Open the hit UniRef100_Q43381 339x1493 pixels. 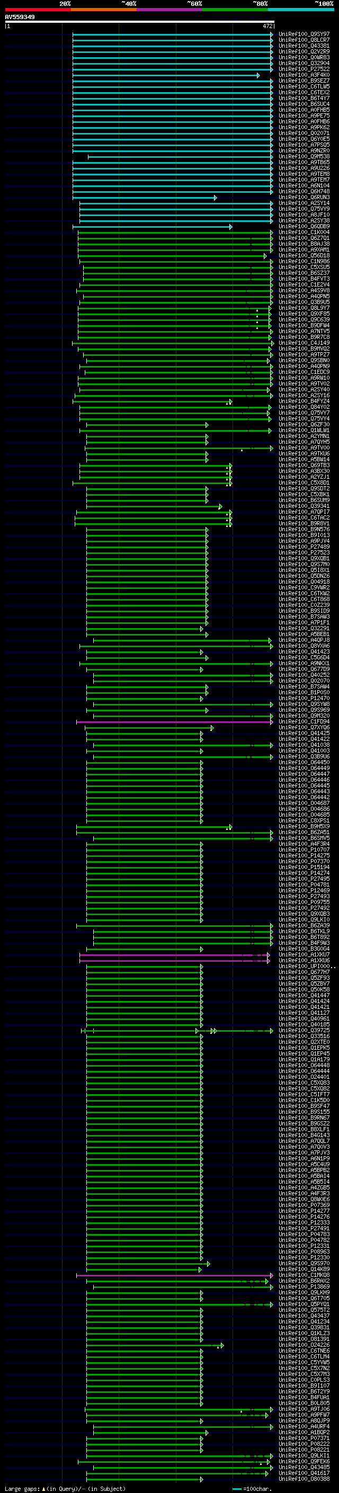(x=304, y=47)
